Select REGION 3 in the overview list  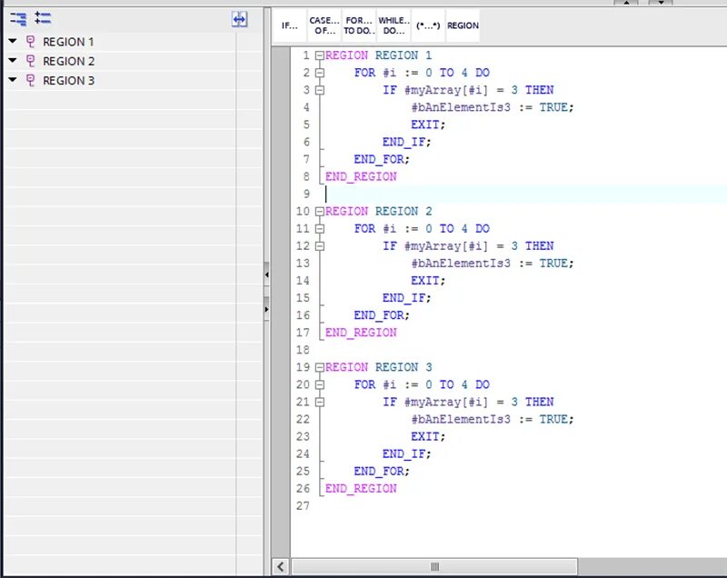click(x=69, y=81)
